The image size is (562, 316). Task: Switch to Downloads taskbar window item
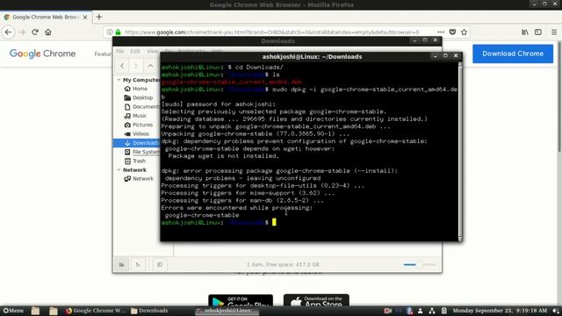[x=149, y=311]
